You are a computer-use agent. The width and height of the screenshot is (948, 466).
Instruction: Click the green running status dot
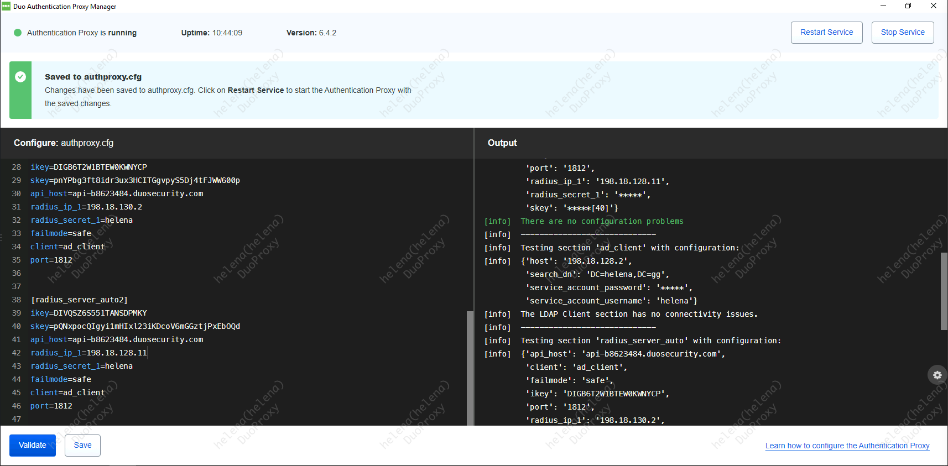[18, 33]
